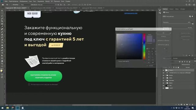The height and width of the screenshot is (110, 196).
Task: Open the Редактирование menu
Action: click(x=13, y=1)
